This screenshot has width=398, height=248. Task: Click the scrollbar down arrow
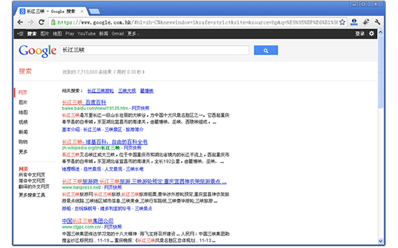click(x=380, y=241)
